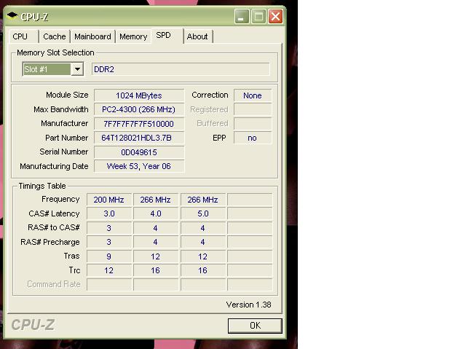Click the EPP value no
Screen dimensions: 466x349
click(x=253, y=138)
